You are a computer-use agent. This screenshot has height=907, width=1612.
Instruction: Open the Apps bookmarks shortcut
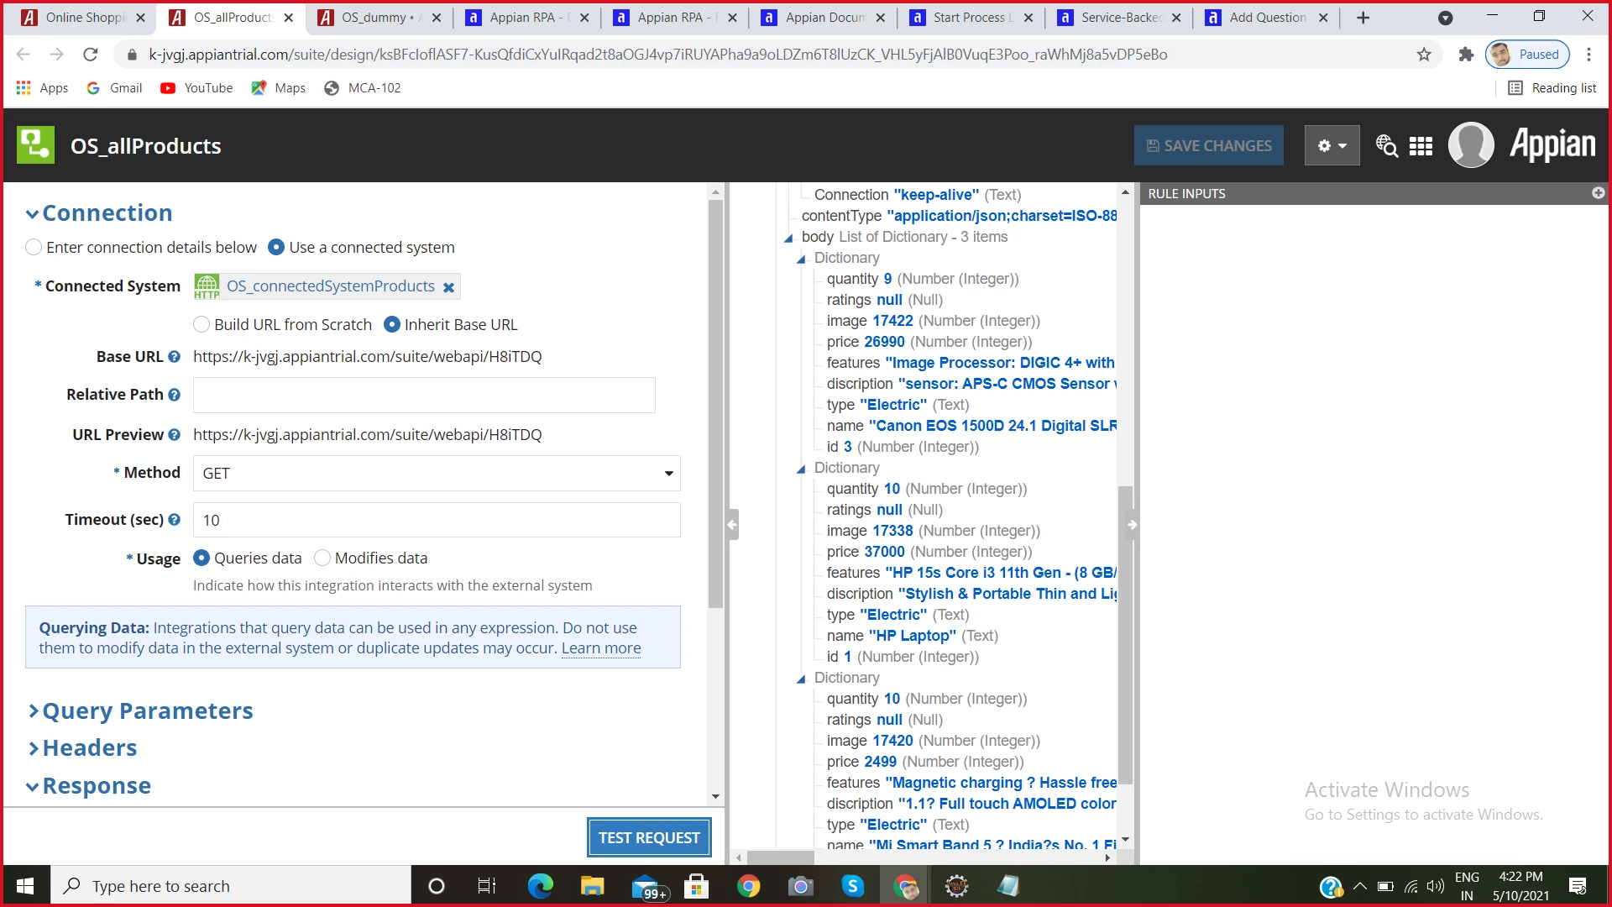[x=42, y=88]
